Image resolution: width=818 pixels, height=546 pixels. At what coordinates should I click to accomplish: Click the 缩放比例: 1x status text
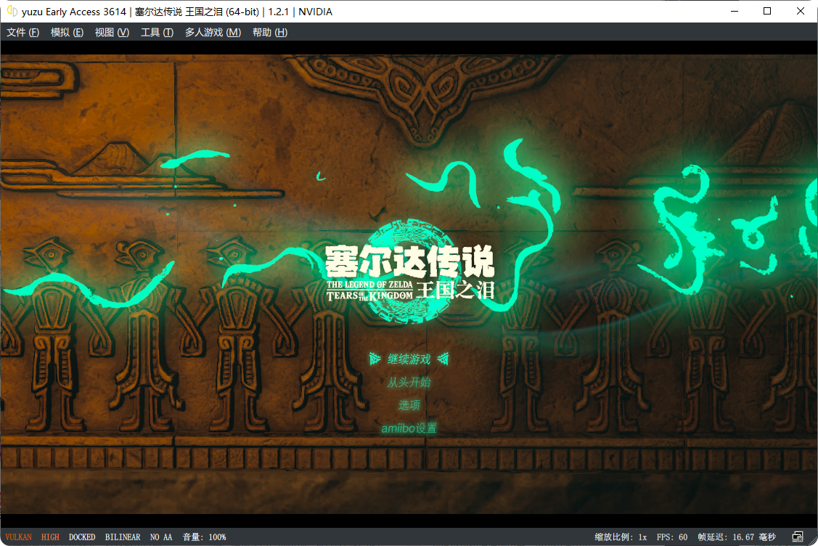click(621, 537)
